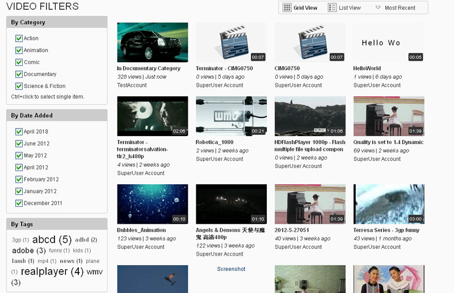Collapse the By Category panel header
Image resolution: width=454 pixels, height=293 pixels.
click(x=56, y=22)
